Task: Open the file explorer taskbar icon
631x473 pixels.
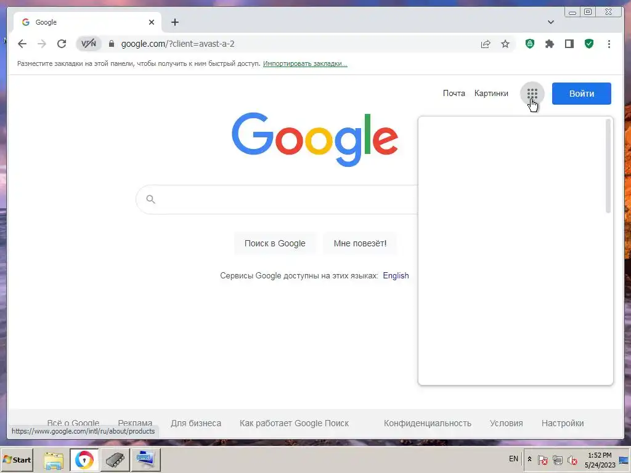Action: point(54,459)
